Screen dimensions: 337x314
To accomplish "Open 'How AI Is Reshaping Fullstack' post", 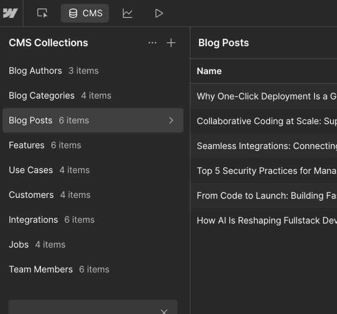I will point(264,220).
